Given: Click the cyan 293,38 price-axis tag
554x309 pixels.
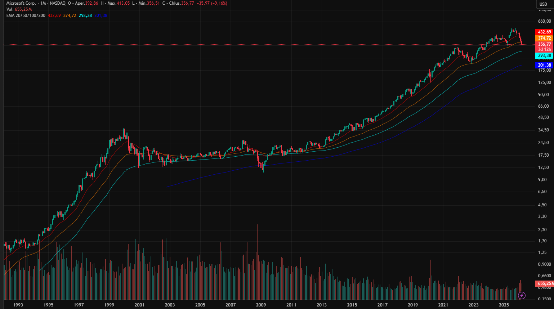Looking at the screenshot, I should click(544, 56).
